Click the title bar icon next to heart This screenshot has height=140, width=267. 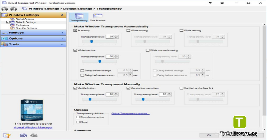(x=222, y=3)
